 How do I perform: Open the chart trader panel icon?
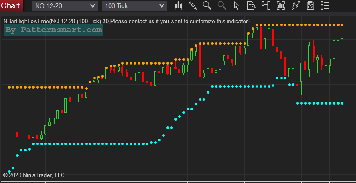coord(266,5)
